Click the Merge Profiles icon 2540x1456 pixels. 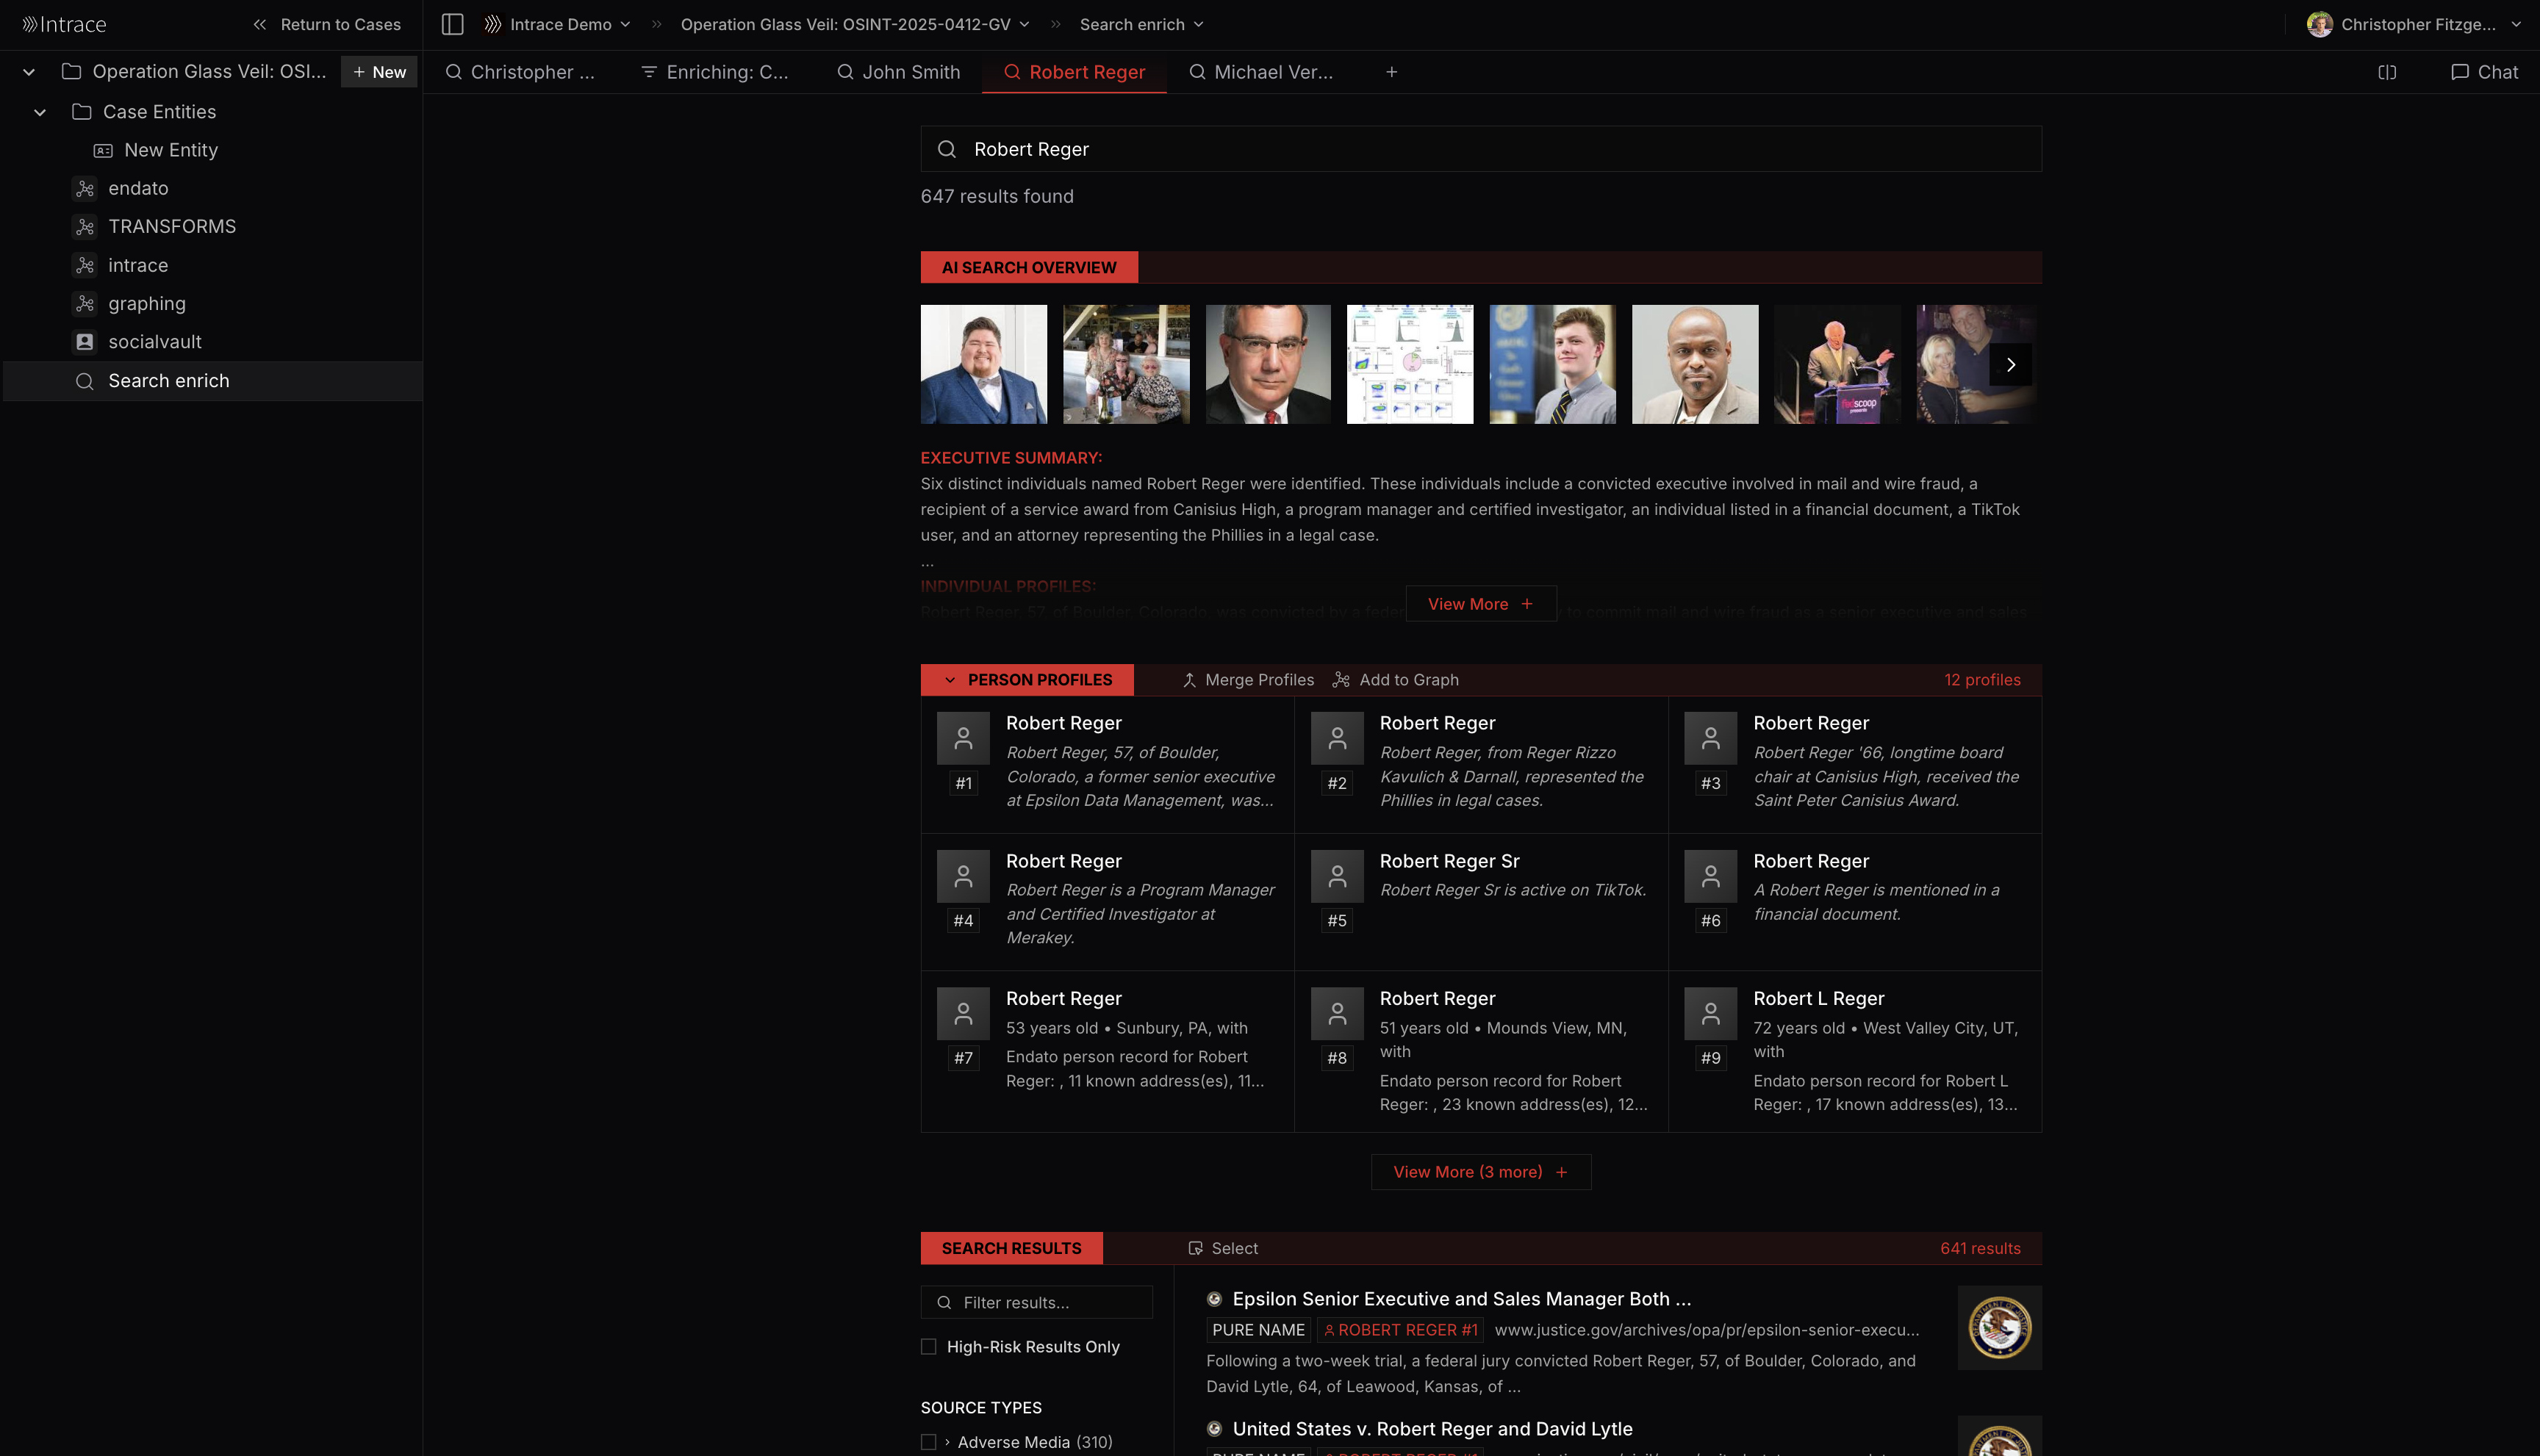(x=1189, y=680)
